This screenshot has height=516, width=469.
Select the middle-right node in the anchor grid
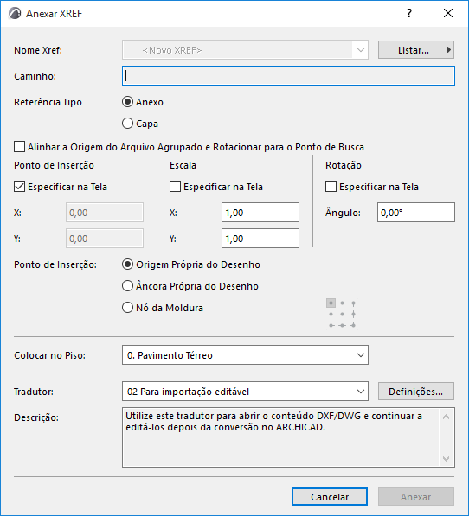[353, 315]
